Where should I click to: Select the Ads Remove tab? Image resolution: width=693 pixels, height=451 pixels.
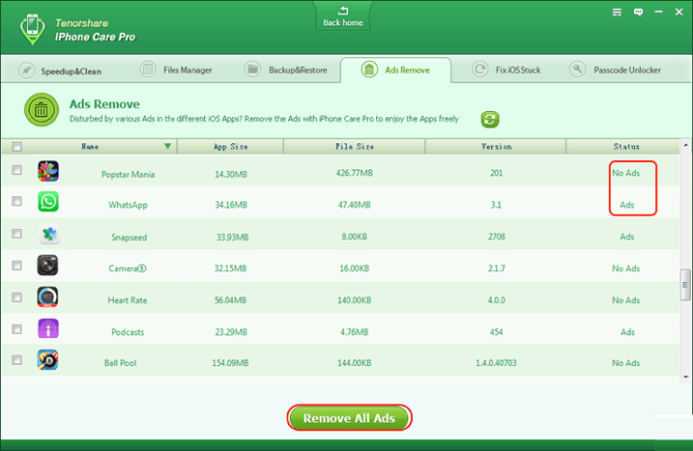click(395, 70)
